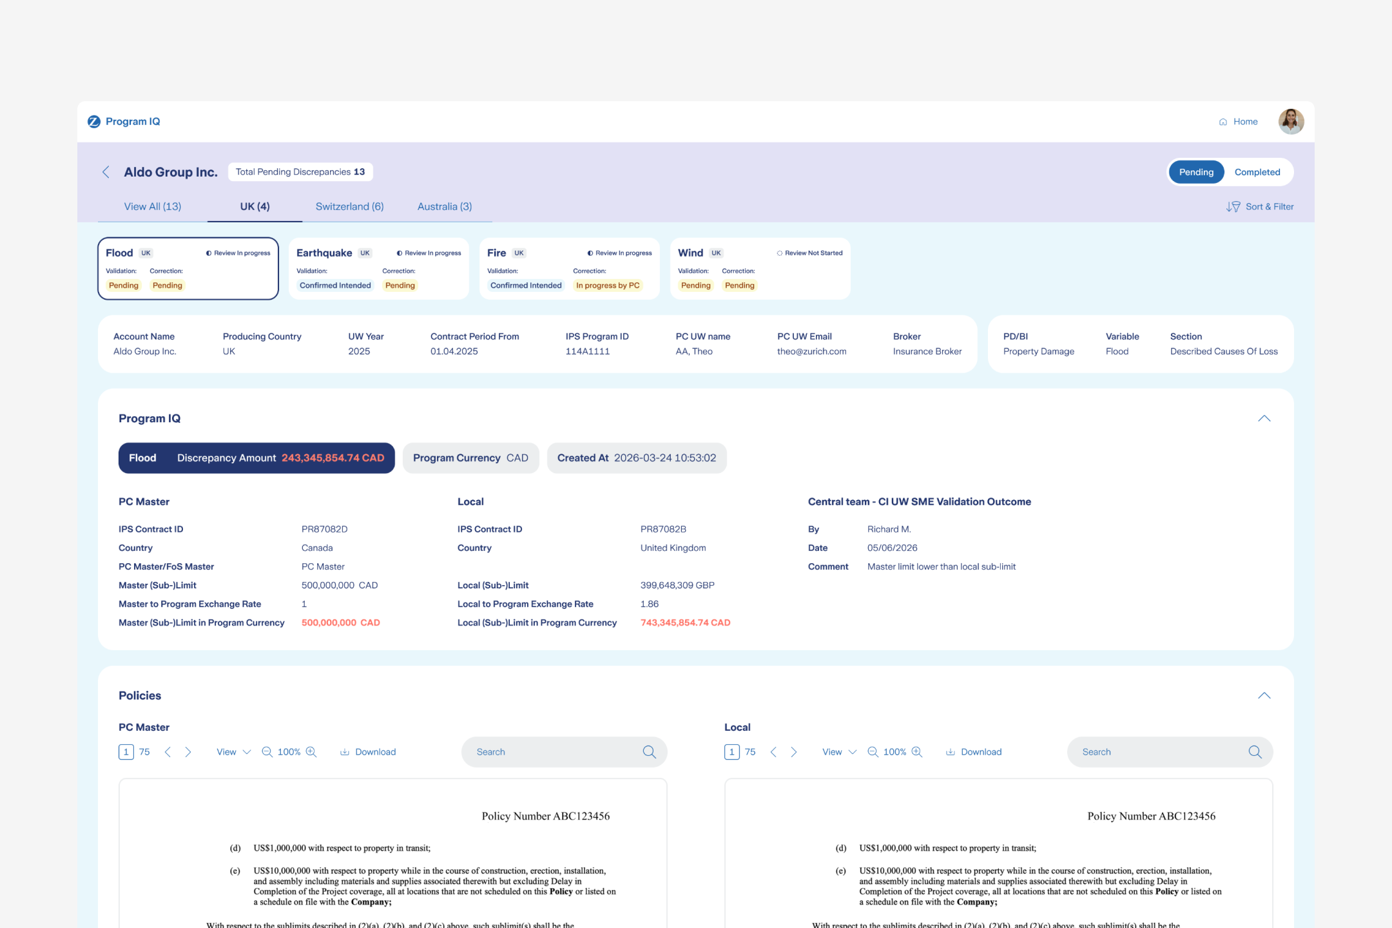Click the discrepancy amount 243,345,854.74 CAD
Viewport: 1392px width, 928px height.
333,458
